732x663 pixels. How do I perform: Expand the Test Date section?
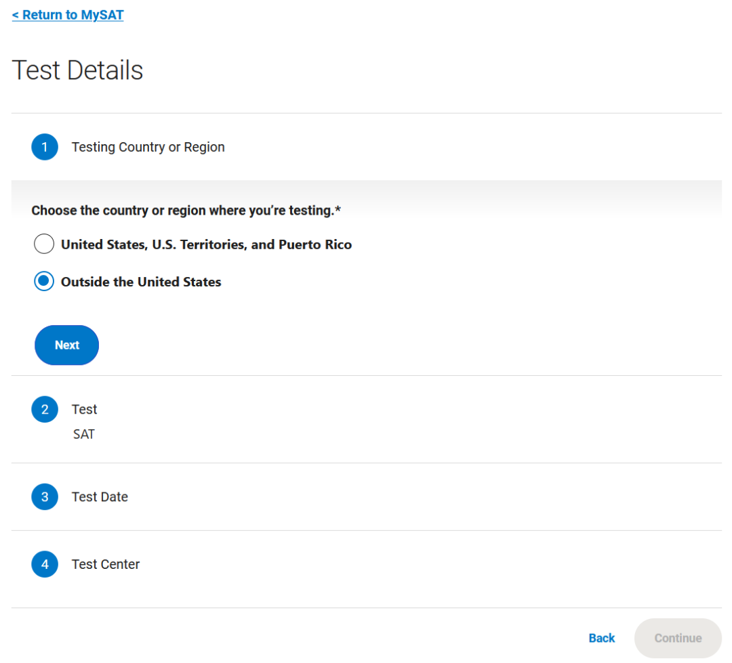click(x=100, y=496)
